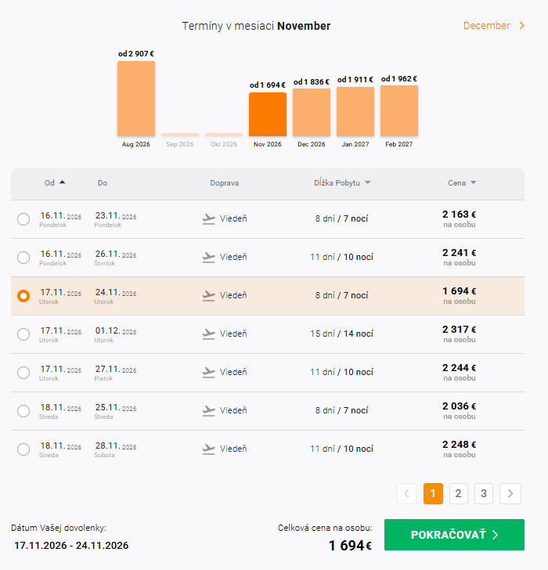This screenshot has width=548, height=570.
Task: Open page 2 of the results
Action: 459,493
